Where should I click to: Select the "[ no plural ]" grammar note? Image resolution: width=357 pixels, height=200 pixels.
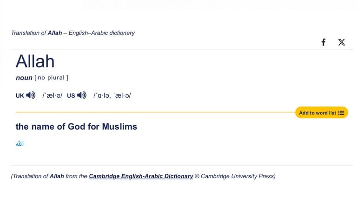(x=51, y=78)
